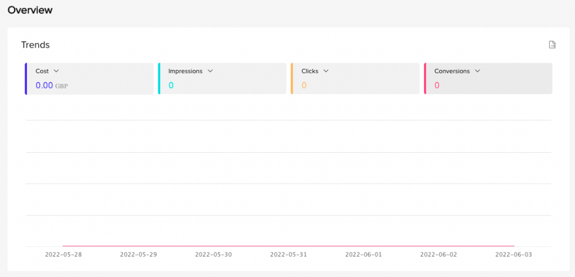Click the purple Cost color bar
This screenshot has height=277, width=575.
26,78
